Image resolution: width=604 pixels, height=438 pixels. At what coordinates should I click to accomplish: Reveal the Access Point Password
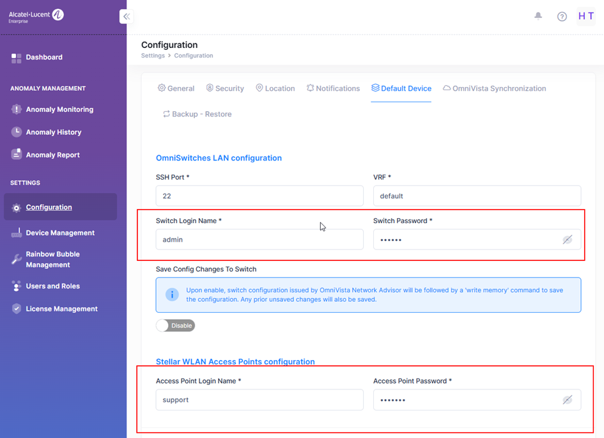[567, 400]
